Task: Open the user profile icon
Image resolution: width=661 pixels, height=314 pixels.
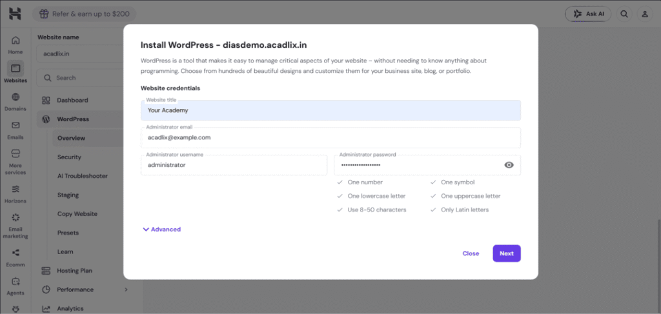Action: [645, 14]
